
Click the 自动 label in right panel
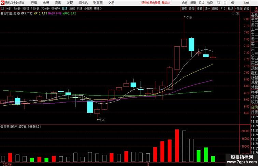pos(254,107)
